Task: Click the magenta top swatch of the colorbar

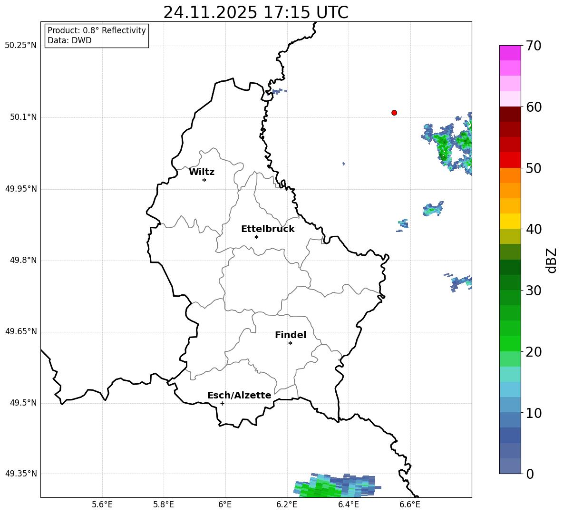Action: click(x=510, y=53)
